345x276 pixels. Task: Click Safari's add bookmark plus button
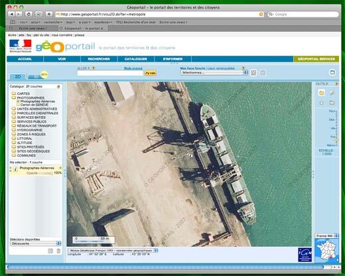pos(49,14)
